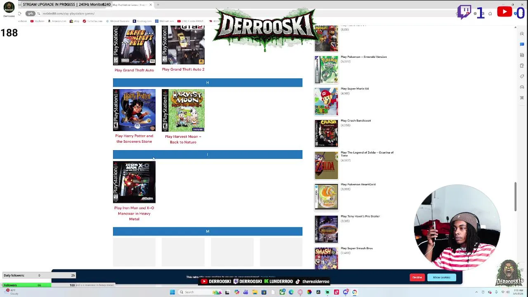Click Play Pokemon – Emerald Version link

[363, 57]
